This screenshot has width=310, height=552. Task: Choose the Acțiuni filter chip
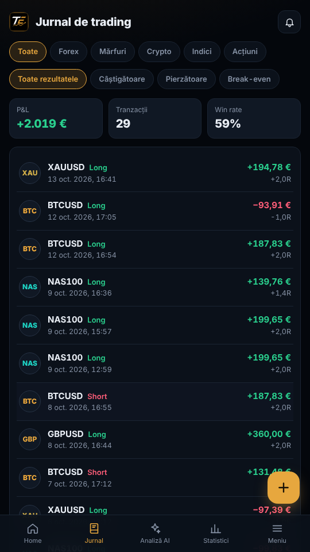coord(245,52)
